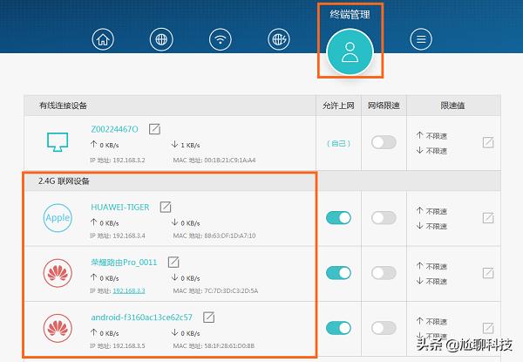The image size is (523, 362).
Task: Click the 限速值 column header
Action: (452, 106)
